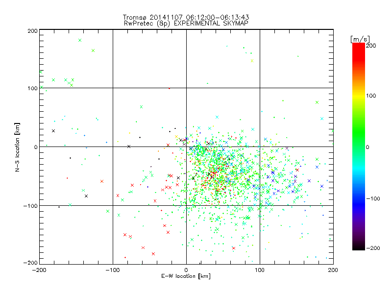Click the subtitle 'RwPretec (8p) EXPERIMENTAL SKYMAP'
Screen dimensions: 392x294
coord(186,23)
